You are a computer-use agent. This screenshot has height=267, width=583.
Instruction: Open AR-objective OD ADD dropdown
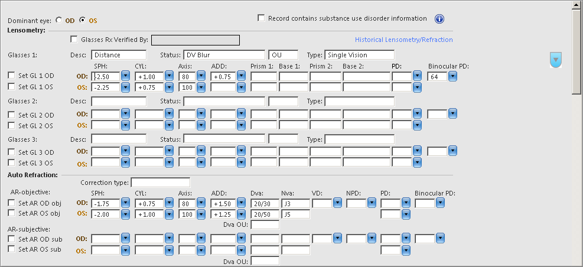coord(241,203)
